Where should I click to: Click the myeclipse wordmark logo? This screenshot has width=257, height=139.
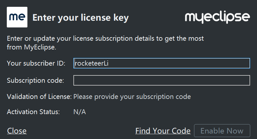tap(217, 17)
